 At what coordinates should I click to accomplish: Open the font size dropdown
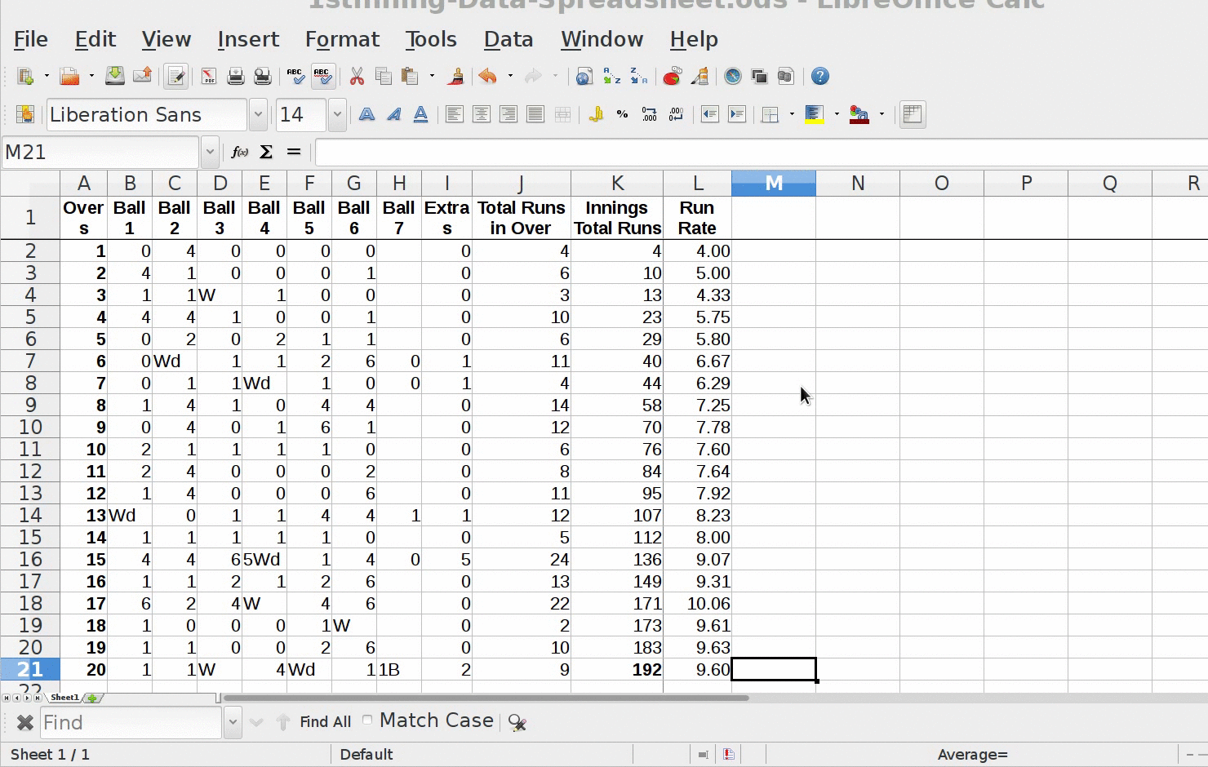(x=337, y=115)
